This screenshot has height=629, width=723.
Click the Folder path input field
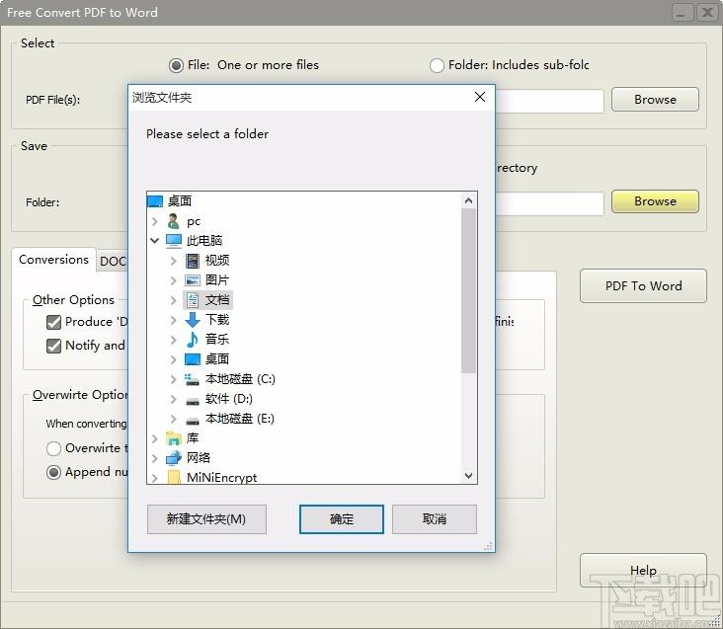coord(549,203)
